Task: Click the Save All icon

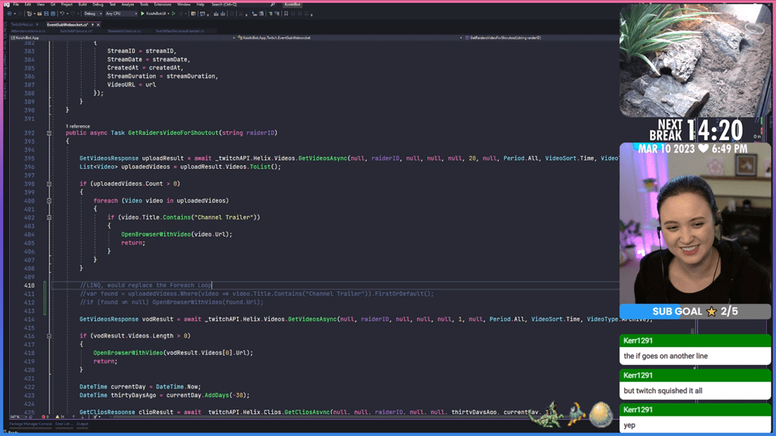Action: pos(53,14)
